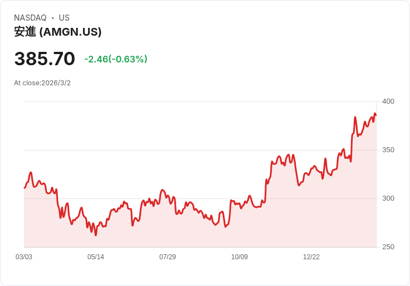Screen dimensions: 410x286
Task: Click the 400 y-axis price label
Action: [388, 101]
